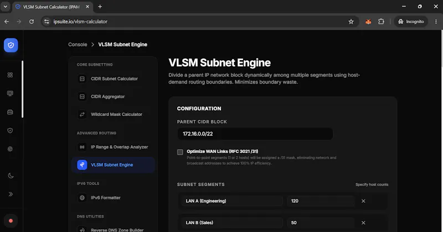Image resolution: width=443 pixels, height=232 pixels.
Task: Open CIDR Aggregator tool
Action: click(x=113, y=97)
